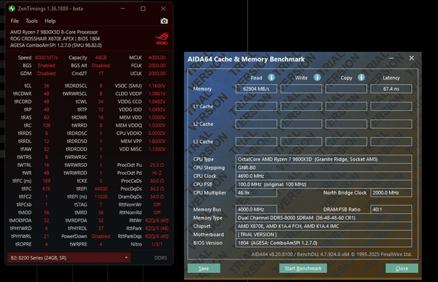The image size is (438, 282).
Task: Maximize the ZenTimings window
Action: pyautogui.click(x=143, y=9)
